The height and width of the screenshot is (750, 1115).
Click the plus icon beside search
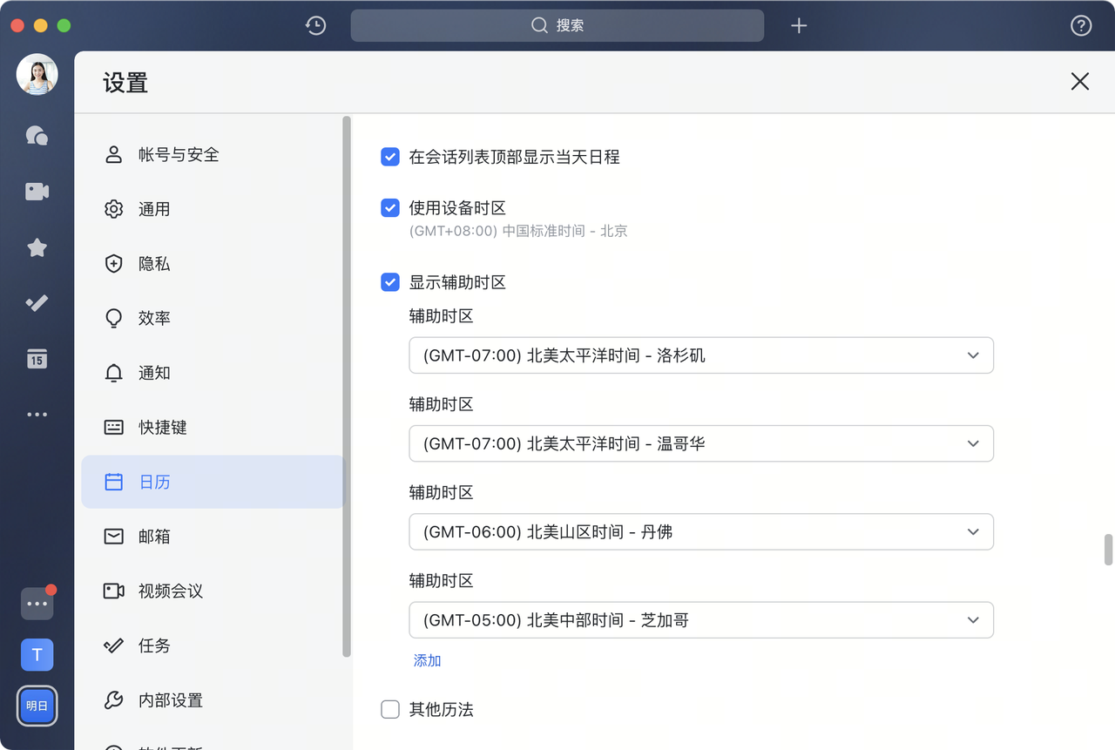pos(799,25)
